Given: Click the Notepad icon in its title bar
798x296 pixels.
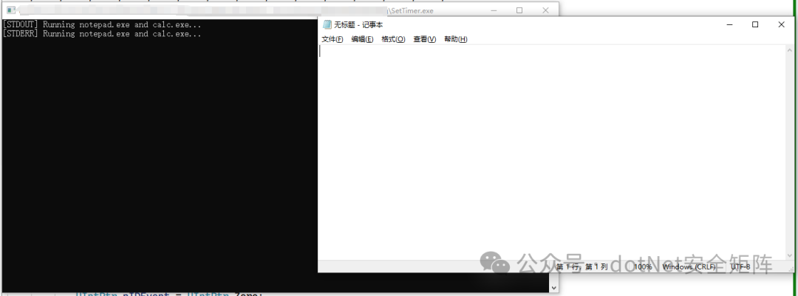Looking at the screenshot, I should coord(327,24).
